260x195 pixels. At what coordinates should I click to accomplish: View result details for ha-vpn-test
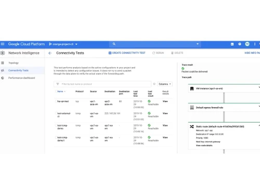(165, 101)
